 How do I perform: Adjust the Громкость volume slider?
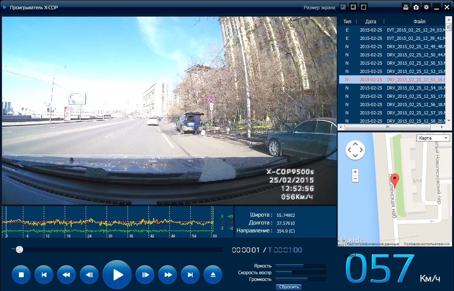(300, 279)
